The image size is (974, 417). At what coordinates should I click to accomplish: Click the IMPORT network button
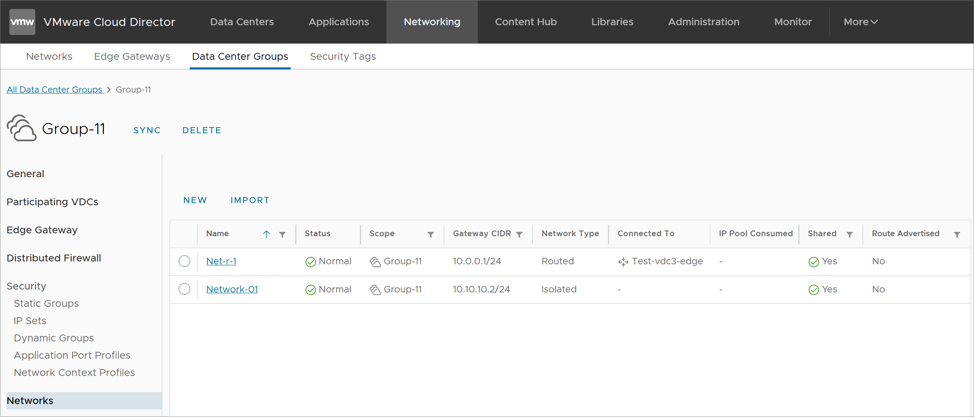[x=250, y=200]
